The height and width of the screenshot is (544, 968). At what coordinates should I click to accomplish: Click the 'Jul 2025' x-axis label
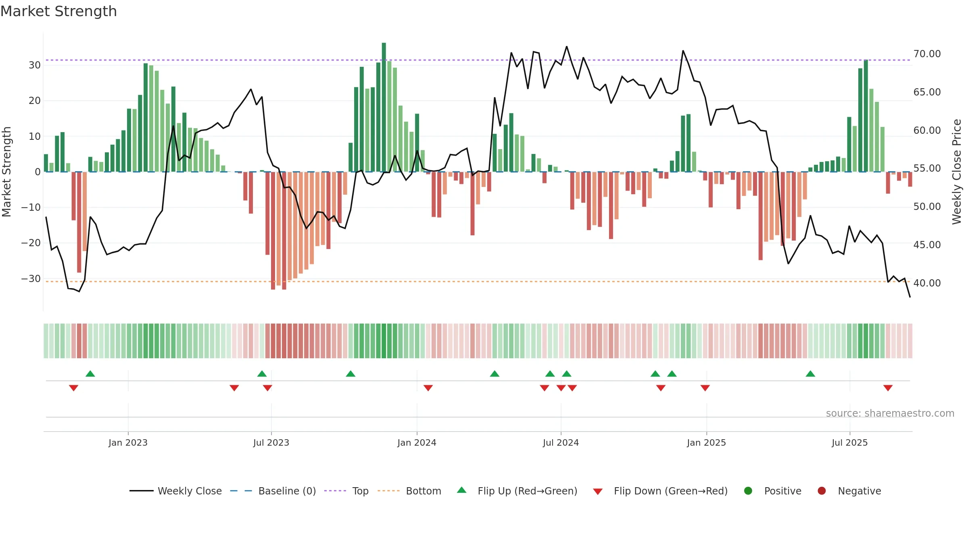(849, 442)
